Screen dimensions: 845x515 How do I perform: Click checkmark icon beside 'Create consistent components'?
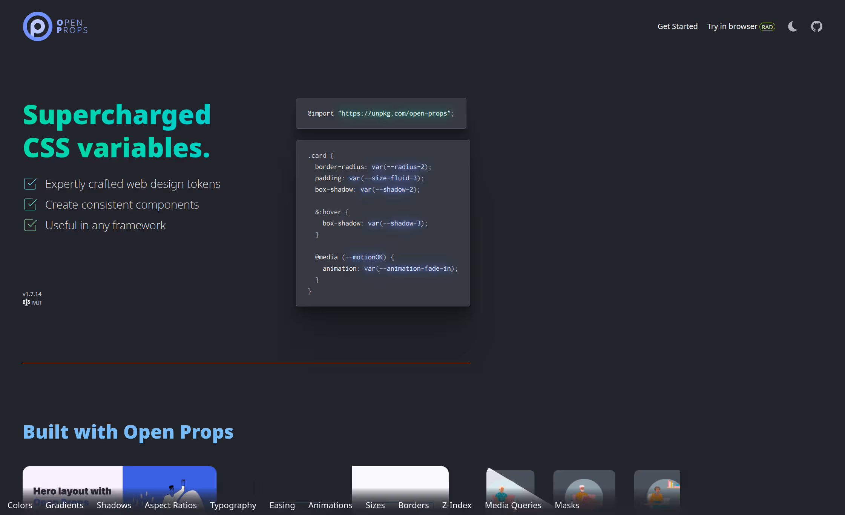click(x=30, y=204)
